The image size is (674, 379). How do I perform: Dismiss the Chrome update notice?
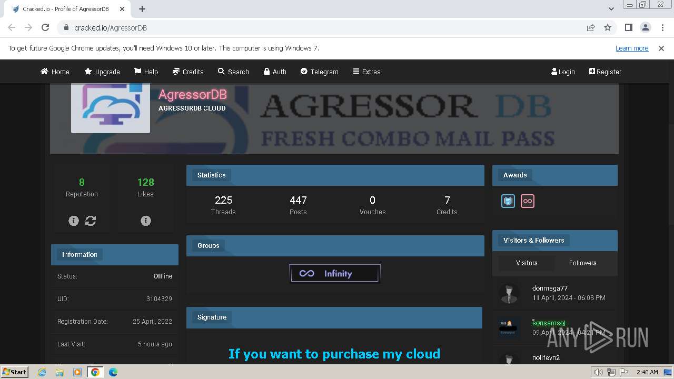tap(661, 48)
